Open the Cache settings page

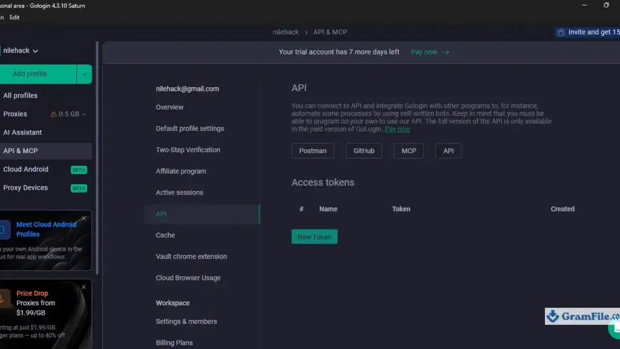(x=165, y=235)
